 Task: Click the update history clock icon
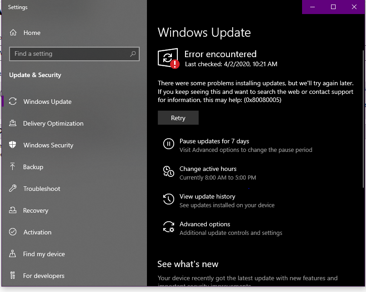pyautogui.click(x=169, y=199)
